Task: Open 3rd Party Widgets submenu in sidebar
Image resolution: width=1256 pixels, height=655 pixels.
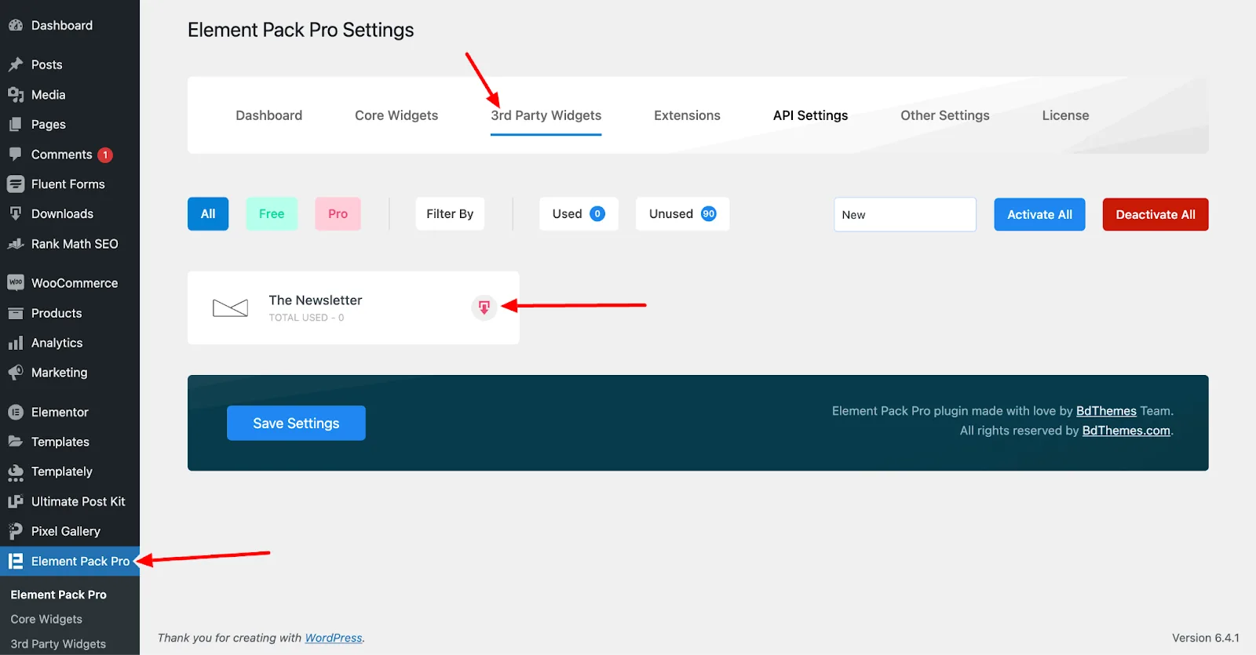Action: [58, 644]
